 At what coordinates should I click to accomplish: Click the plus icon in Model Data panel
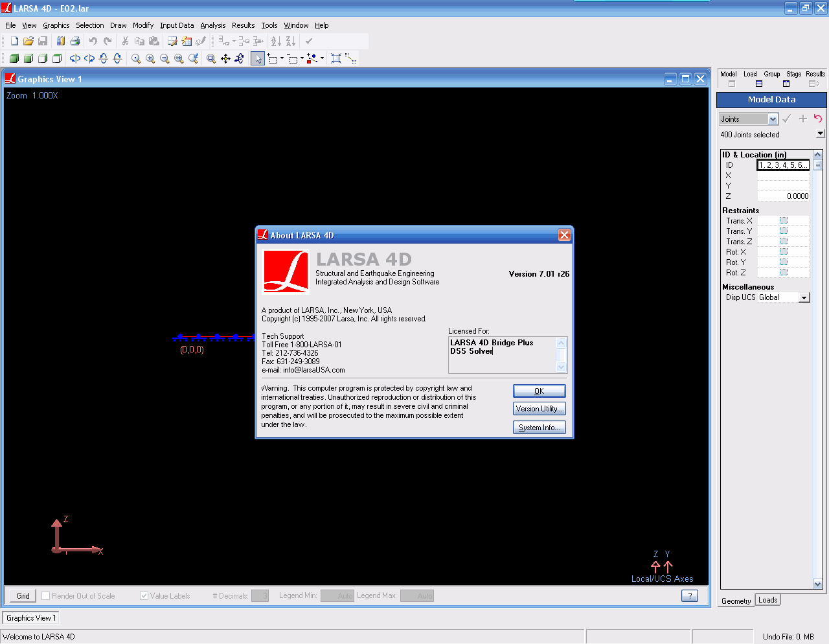click(803, 119)
